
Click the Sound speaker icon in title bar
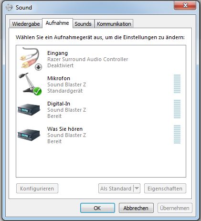coord(9,7)
